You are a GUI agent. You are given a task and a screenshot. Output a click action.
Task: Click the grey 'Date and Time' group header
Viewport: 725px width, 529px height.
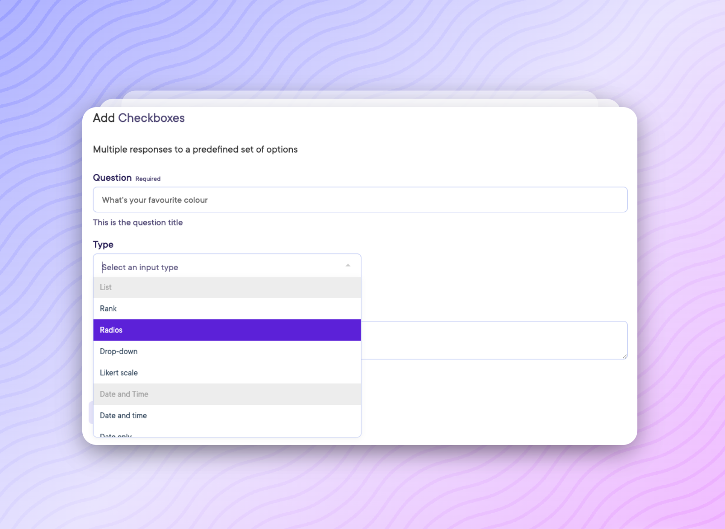click(x=227, y=394)
